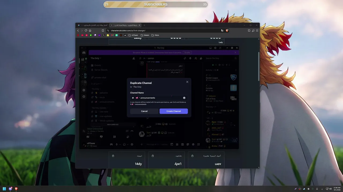Toggle Discord noise suppression
Screen dimensions: 343x192
click(x=127, y=131)
